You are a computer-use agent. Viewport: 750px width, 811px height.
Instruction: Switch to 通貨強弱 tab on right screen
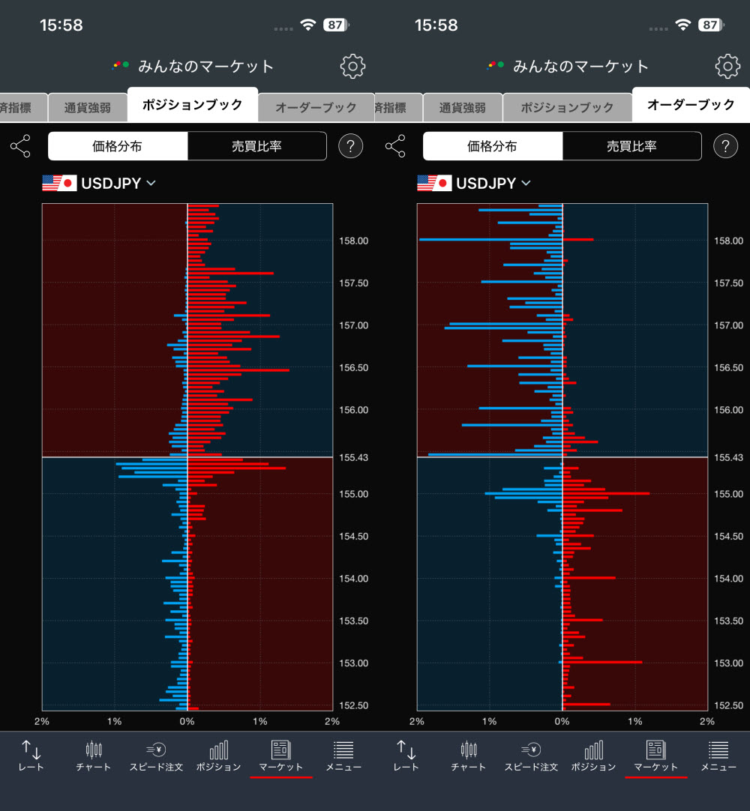[462, 107]
